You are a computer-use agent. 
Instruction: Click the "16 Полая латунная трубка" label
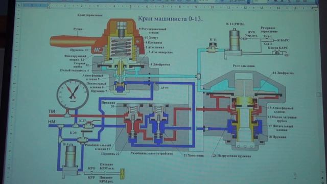282,119
